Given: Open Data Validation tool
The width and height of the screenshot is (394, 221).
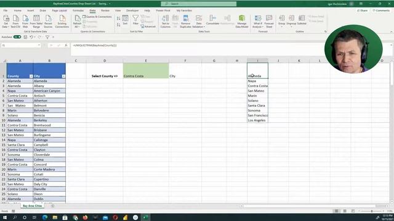Looking at the screenshot, I should click(199, 21).
